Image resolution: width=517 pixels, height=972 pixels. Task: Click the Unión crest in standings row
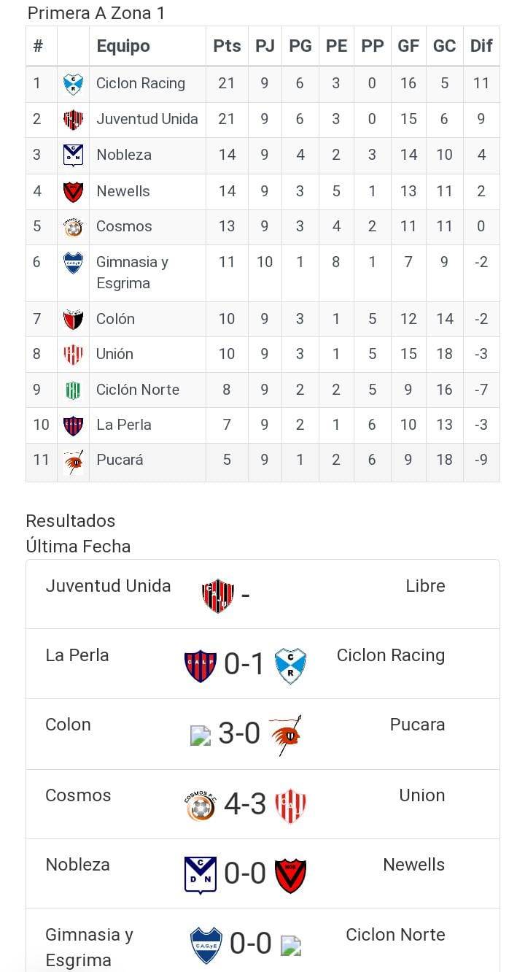pos(73,355)
